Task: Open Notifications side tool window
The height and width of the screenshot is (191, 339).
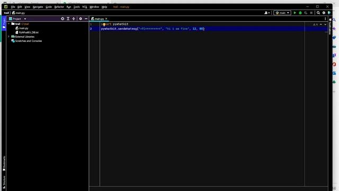Action: pos(330,26)
